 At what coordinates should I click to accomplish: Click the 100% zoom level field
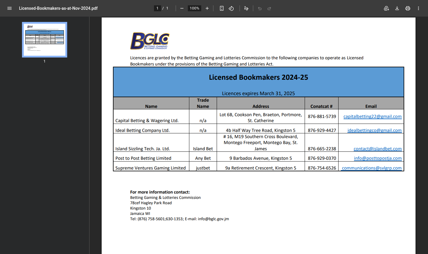194,8
